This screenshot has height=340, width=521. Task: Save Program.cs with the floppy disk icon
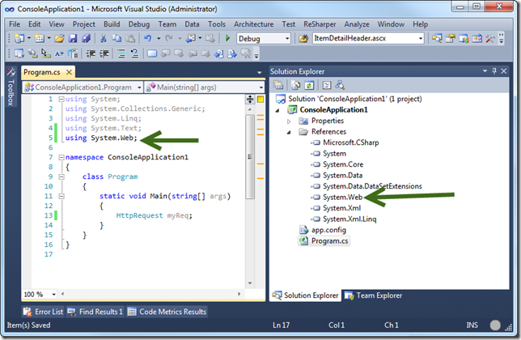tap(73, 39)
